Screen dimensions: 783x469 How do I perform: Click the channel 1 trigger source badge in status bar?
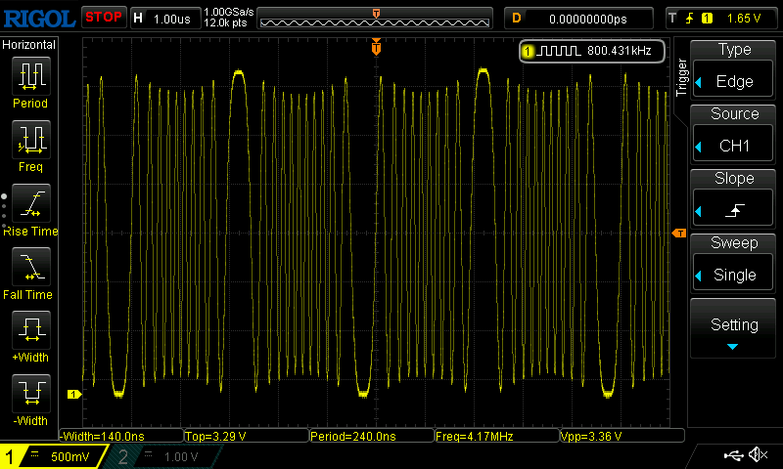tap(707, 19)
